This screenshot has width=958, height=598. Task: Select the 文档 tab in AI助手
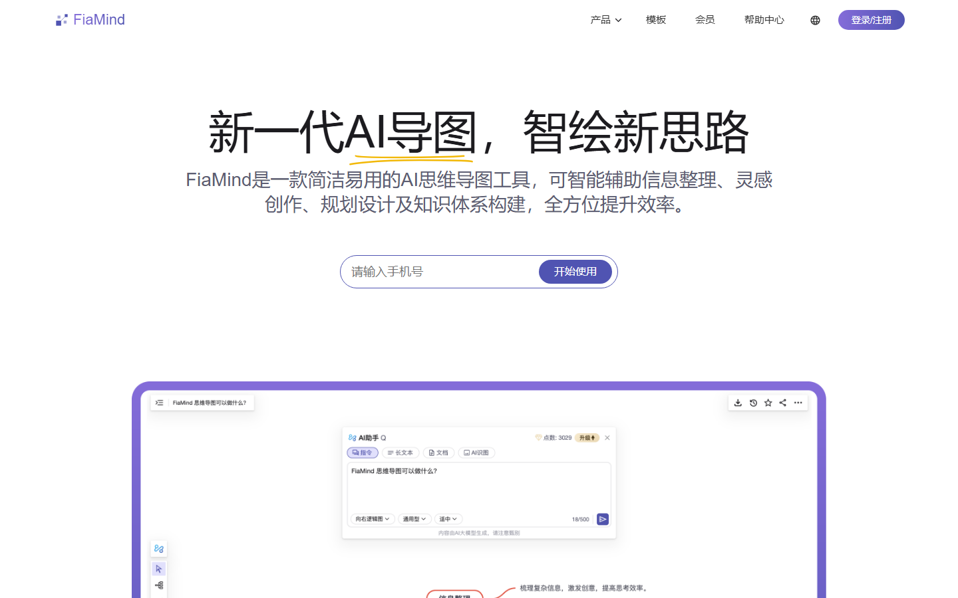pyautogui.click(x=438, y=452)
